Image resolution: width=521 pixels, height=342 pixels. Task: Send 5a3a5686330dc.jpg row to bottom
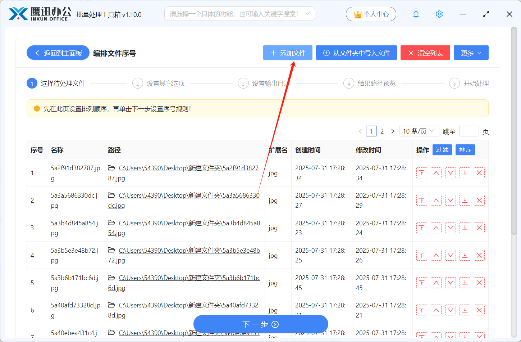465,201
